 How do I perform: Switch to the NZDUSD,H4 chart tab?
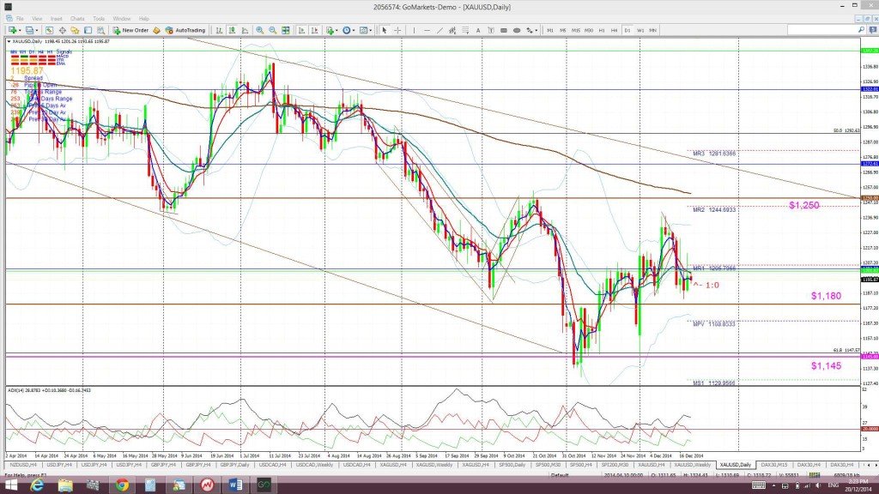point(23,465)
